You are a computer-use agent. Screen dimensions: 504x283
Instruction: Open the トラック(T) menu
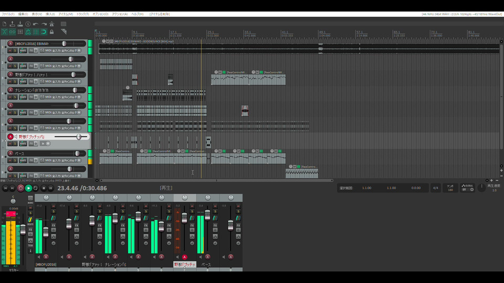click(82, 14)
